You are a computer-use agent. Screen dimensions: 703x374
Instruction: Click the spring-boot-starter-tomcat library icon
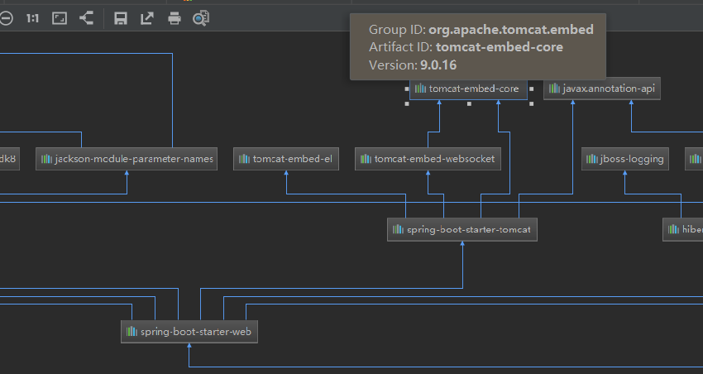(398, 229)
